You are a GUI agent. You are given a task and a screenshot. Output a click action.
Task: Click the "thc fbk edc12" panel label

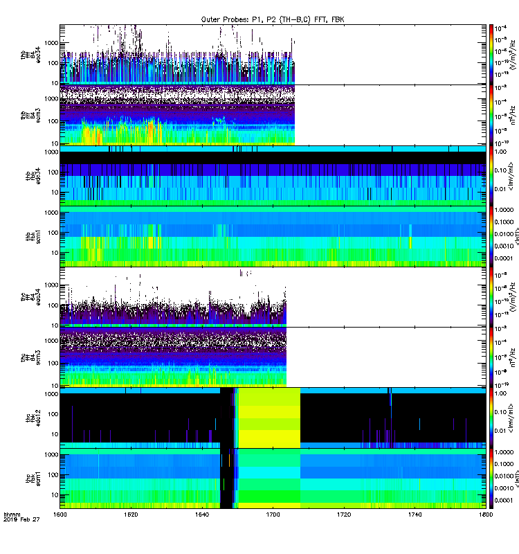tap(33, 418)
